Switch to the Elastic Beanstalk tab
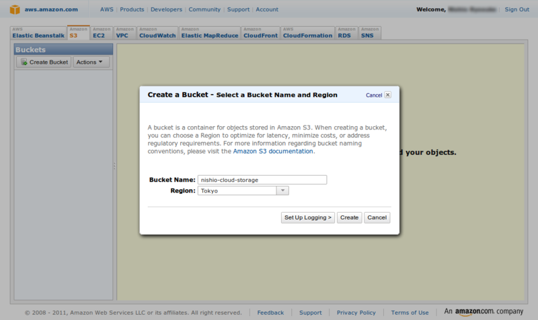This screenshot has height=320, width=538. coord(38,33)
